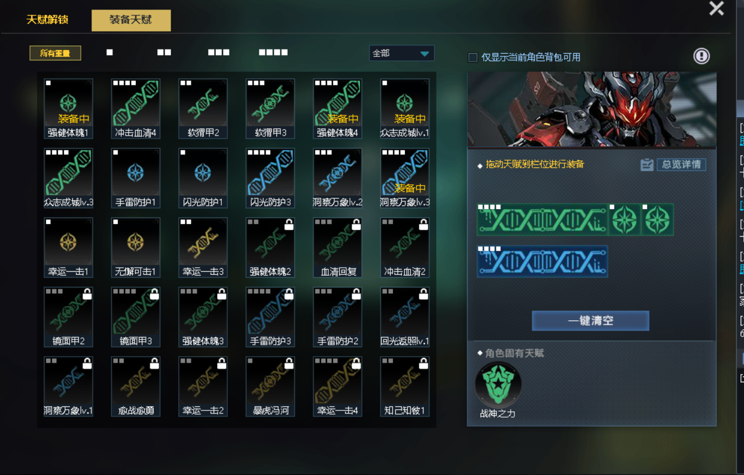Screen dimensions: 744x475
Task: Filter talents by four-square weight
Action: coord(273,53)
